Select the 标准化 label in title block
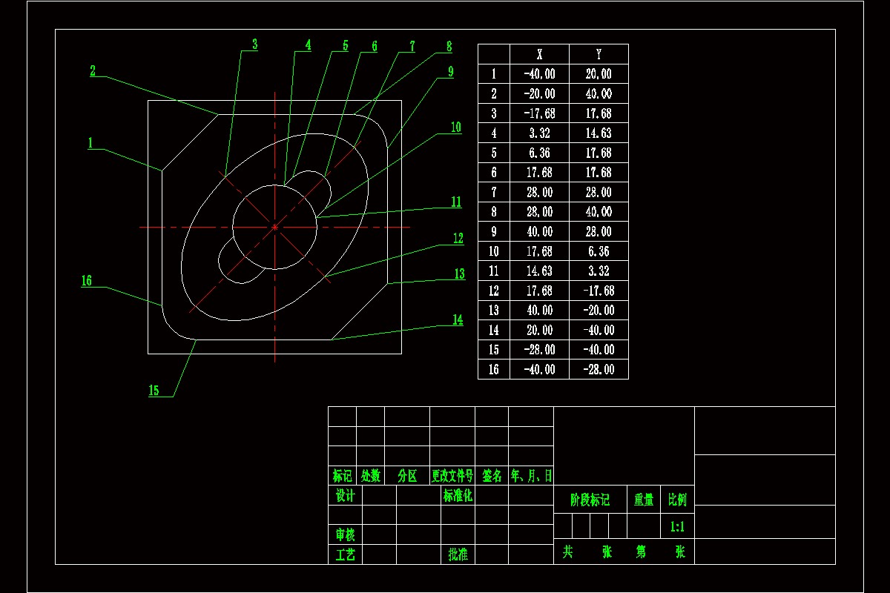Viewport: 890px width, 593px height. pyautogui.click(x=458, y=496)
